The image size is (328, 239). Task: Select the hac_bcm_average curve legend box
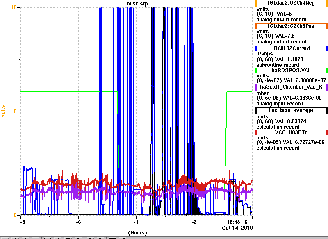pos(291,111)
